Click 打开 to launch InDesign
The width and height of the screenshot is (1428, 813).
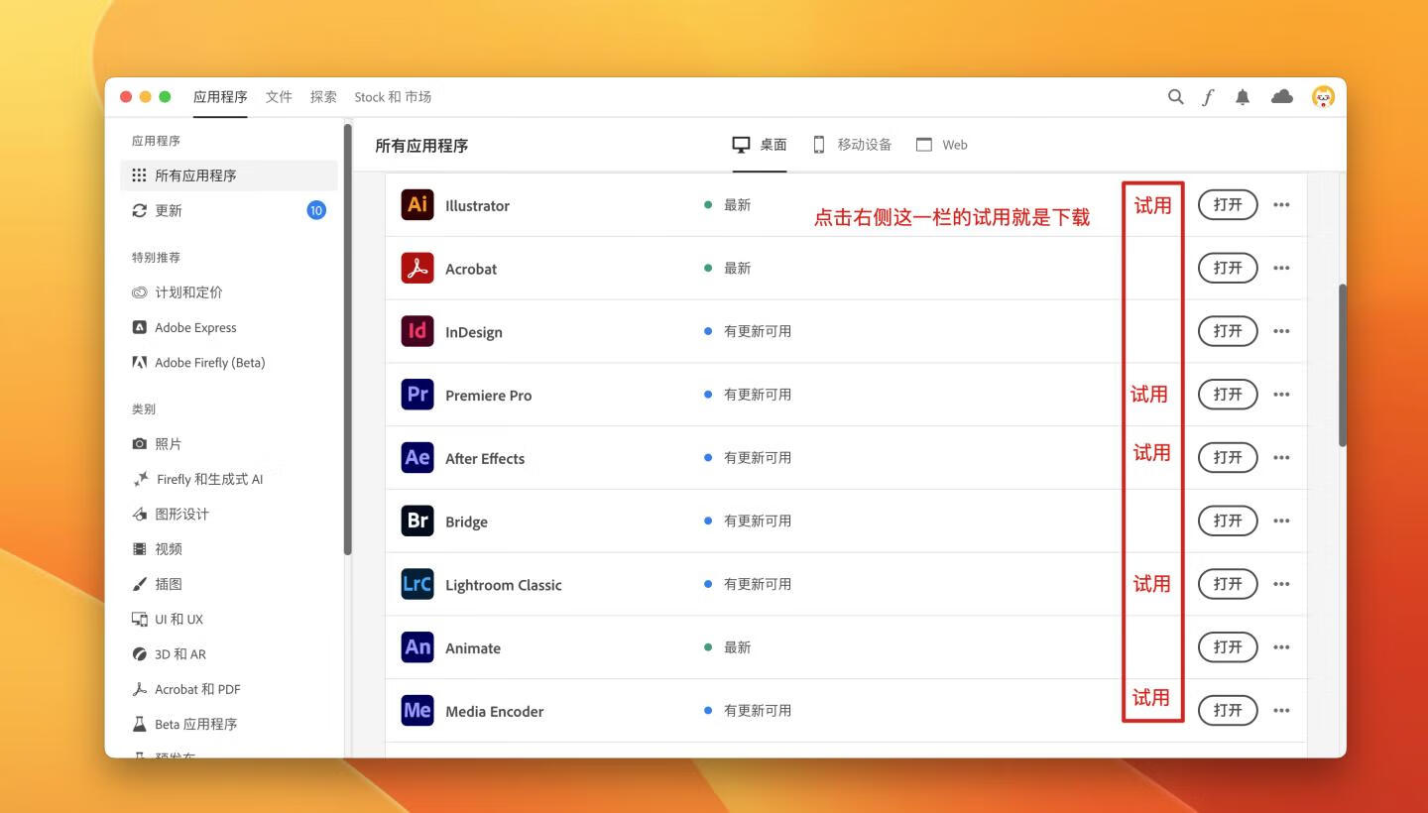1228,331
